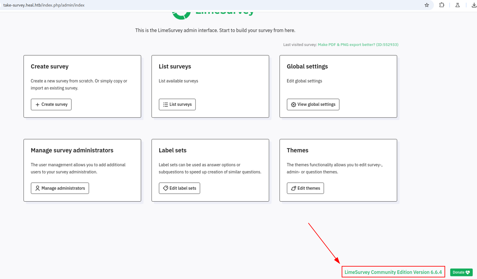Click the 'View global settings' button
The height and width of the screenshot is (279, 477).
(x=313, y=104)
